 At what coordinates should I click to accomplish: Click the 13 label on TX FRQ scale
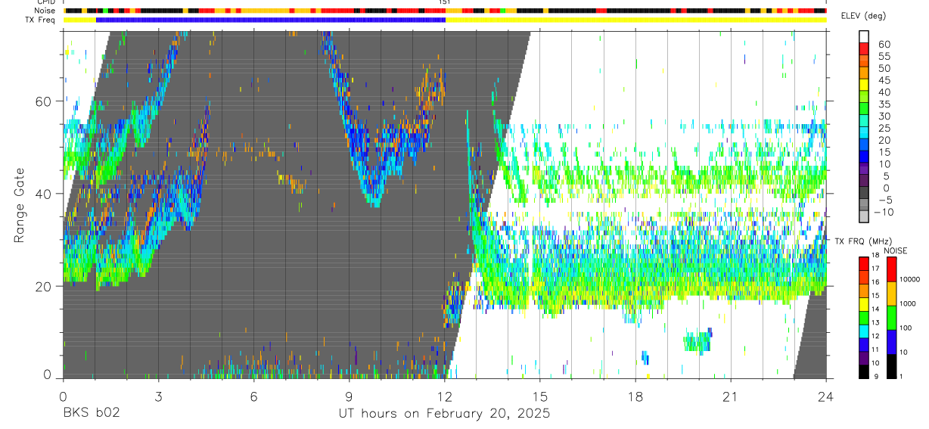tap(875, 322)
